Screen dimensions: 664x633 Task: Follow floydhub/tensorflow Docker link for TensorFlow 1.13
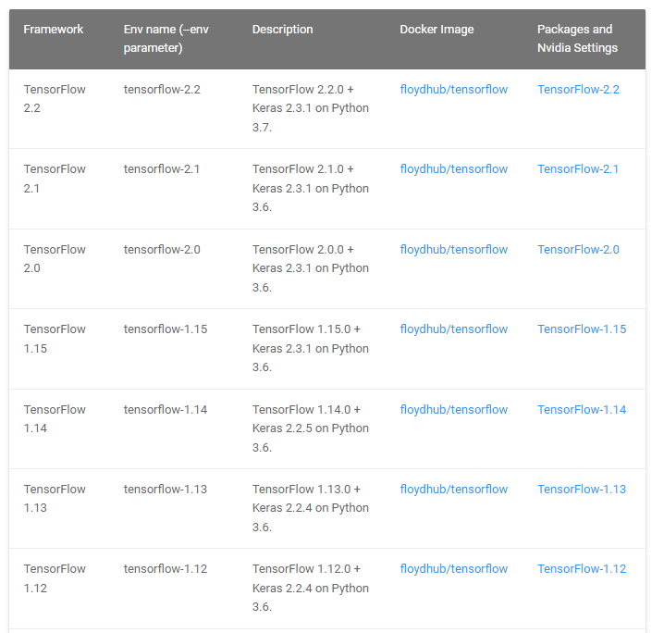453,490
